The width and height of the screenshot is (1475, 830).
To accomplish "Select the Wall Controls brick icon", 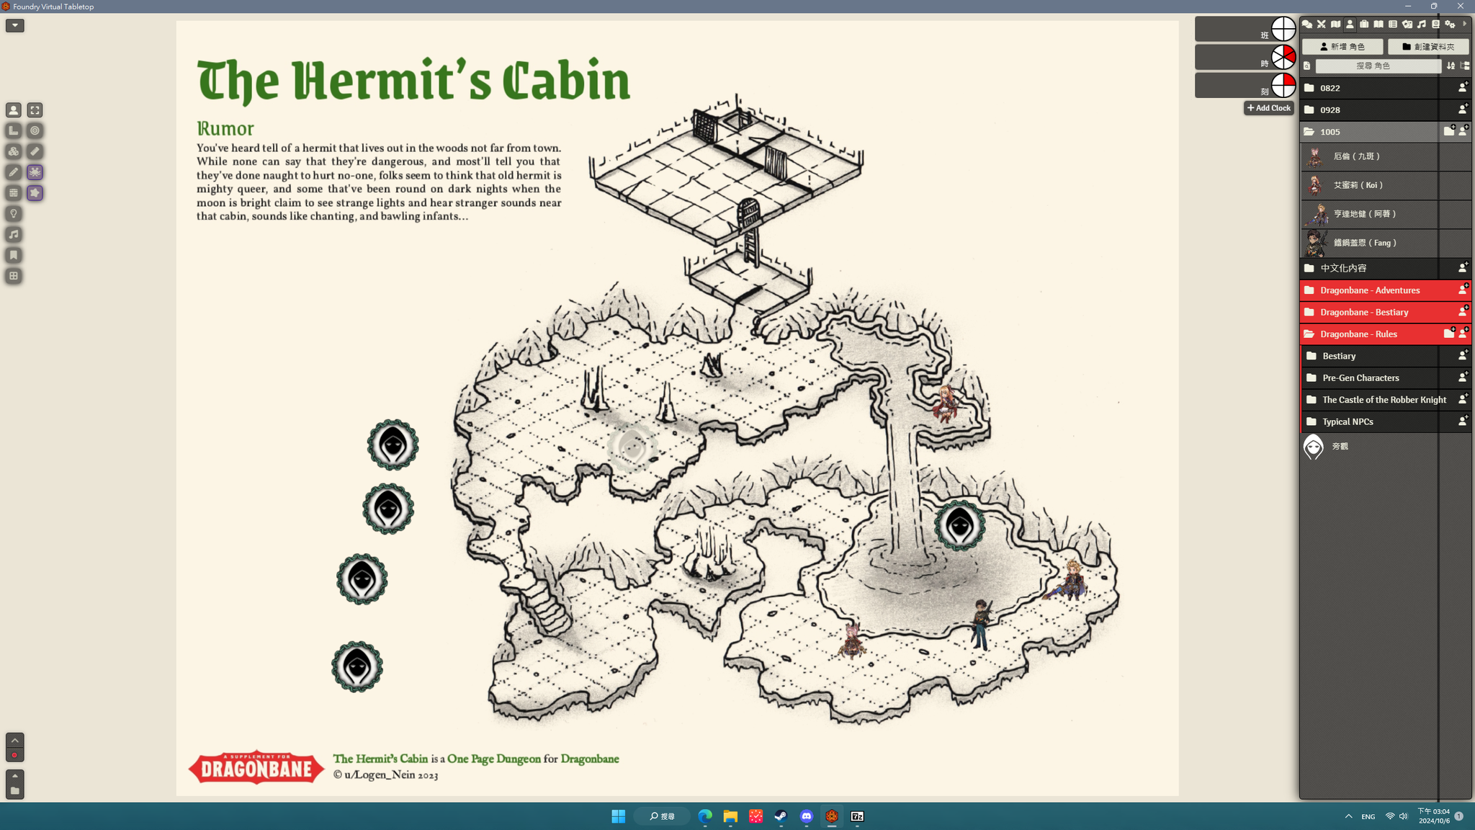I will click(x=14, y=193).
